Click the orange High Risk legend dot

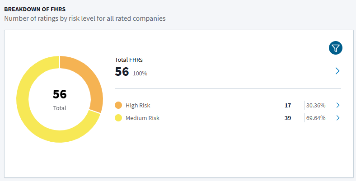click(x=118, y=105)
